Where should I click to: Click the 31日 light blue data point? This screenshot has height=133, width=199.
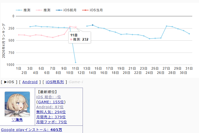click(x=189, y=34)
